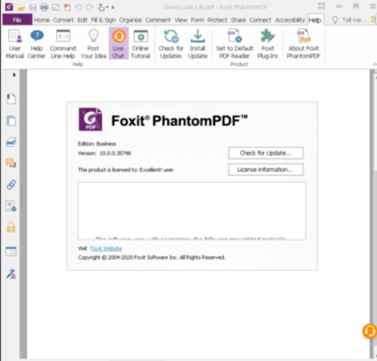The width and height of the screenshot is (377, 361).
Task: Open file folder icon in quick toolbar
Action: tap(21, 7)
